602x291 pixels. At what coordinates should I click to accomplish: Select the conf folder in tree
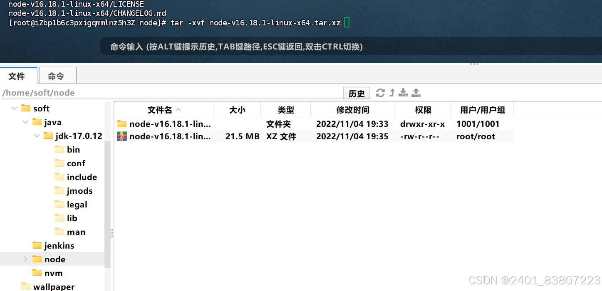(x=77, y=163)
